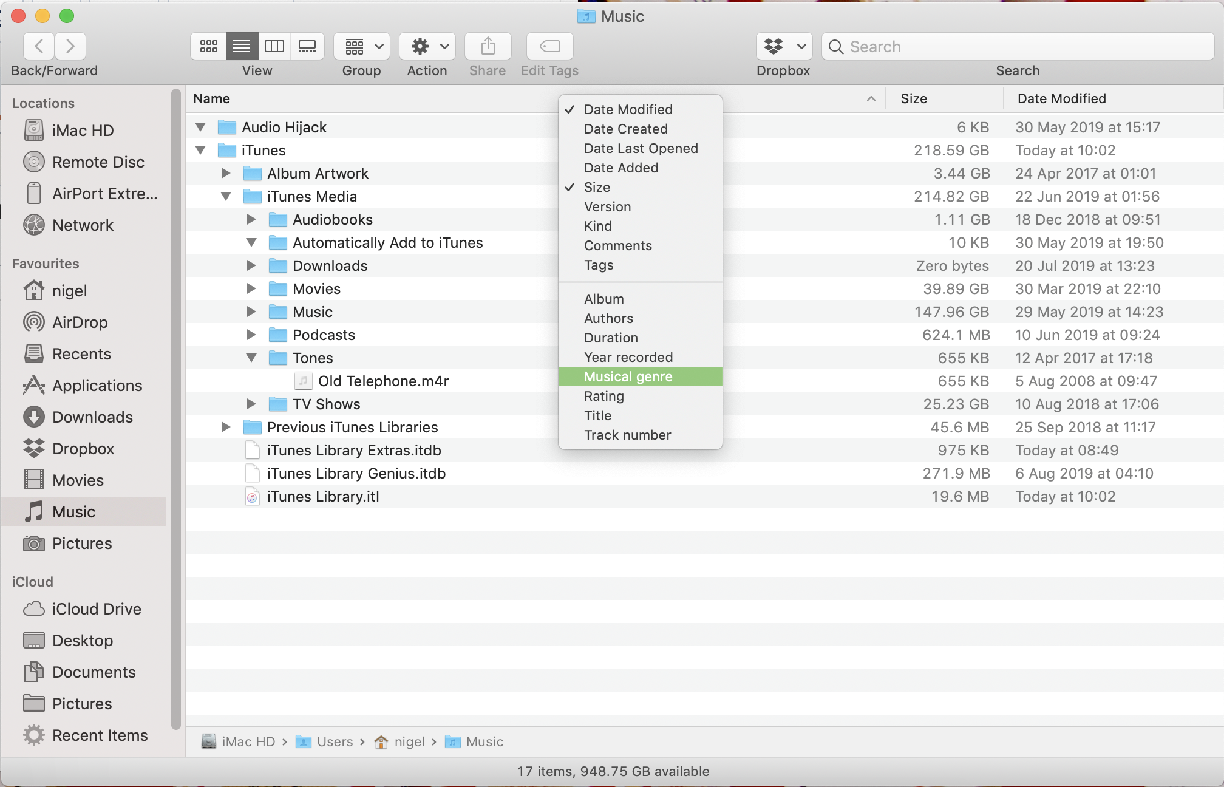Open Recents in sidebar
The height and width of the screenshot is (787, 1224).
[83, 354]
